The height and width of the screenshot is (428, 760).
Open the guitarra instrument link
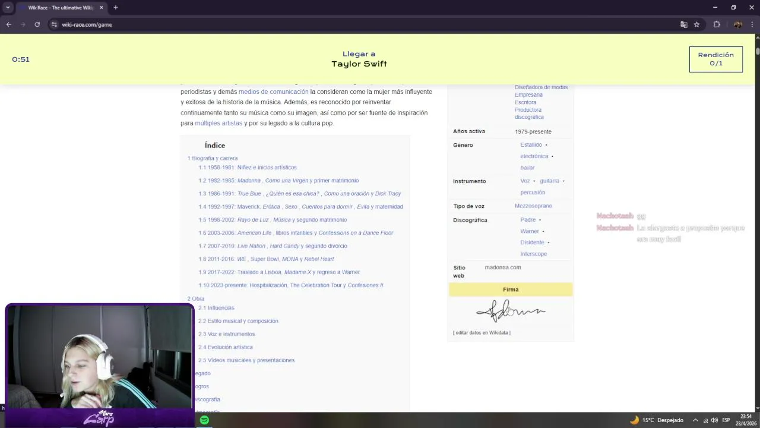click(x=549, y=181)
